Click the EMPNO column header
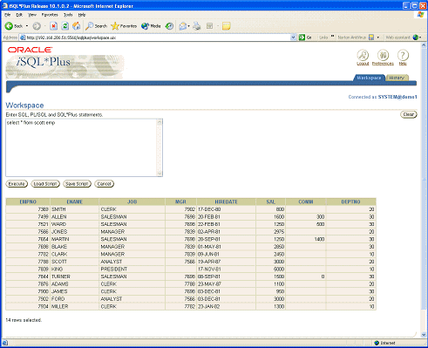The height and width of the screenshot is (348, 428). coord(28,201)
